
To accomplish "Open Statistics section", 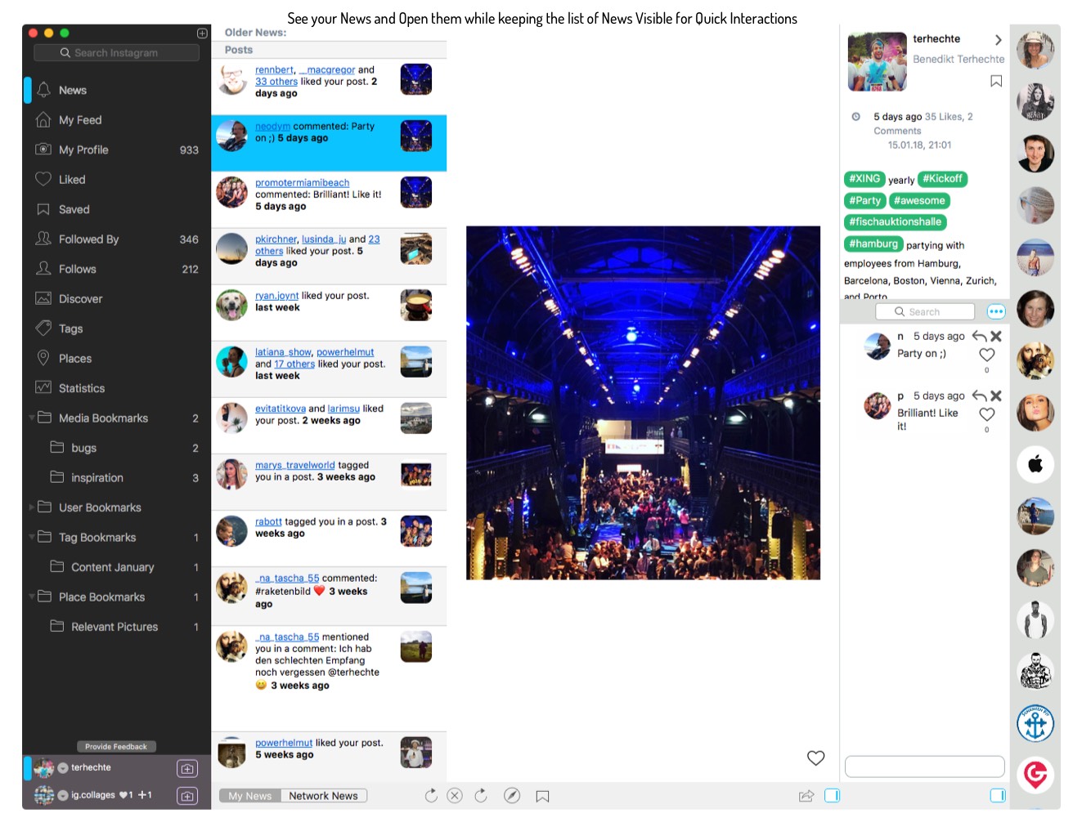I will [116, 388].
